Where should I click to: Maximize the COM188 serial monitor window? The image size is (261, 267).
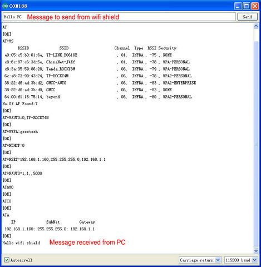coord(247,6)
